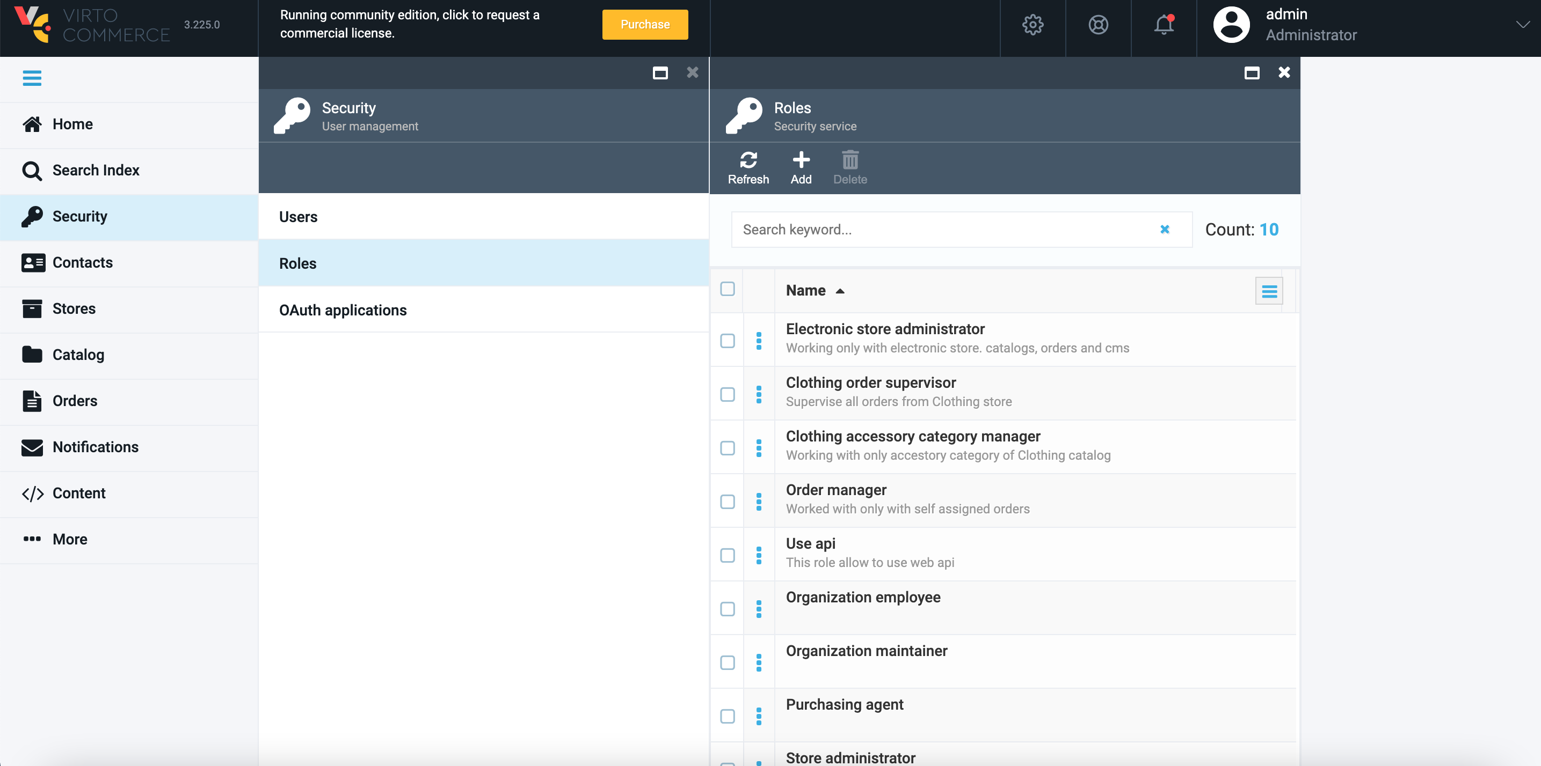The height and width of the screenshot is (766, 1541).
Task: Clear the search keyword field
Action: [1165, 229]
